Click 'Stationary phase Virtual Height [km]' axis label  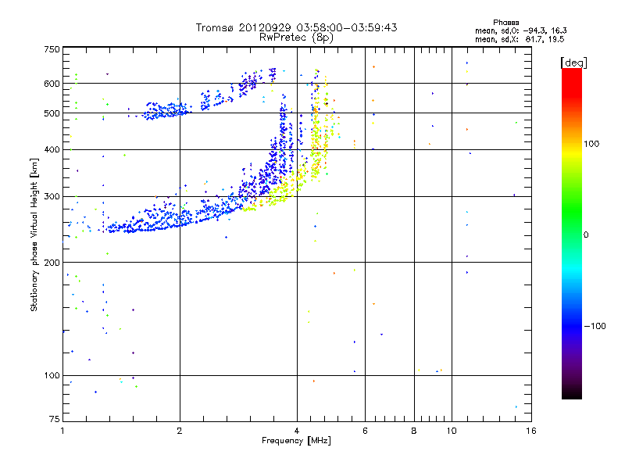click(34, 234)
